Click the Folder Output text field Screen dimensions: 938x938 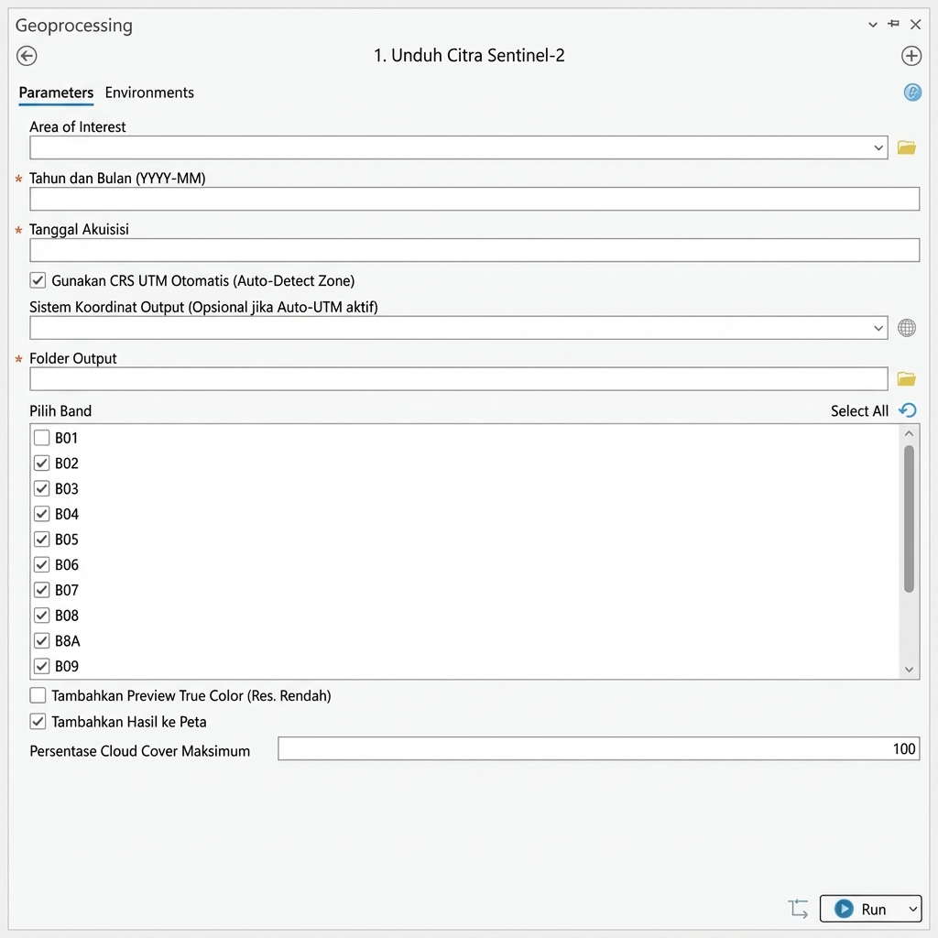point(459,378)
